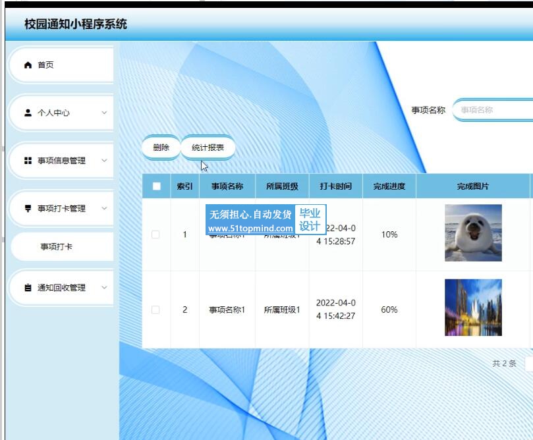Open the city night image thumbnail
533x440 pixels.
[473, 308]
